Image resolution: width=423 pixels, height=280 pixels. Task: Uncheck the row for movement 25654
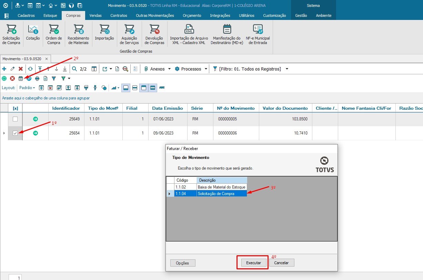(15, 133)
